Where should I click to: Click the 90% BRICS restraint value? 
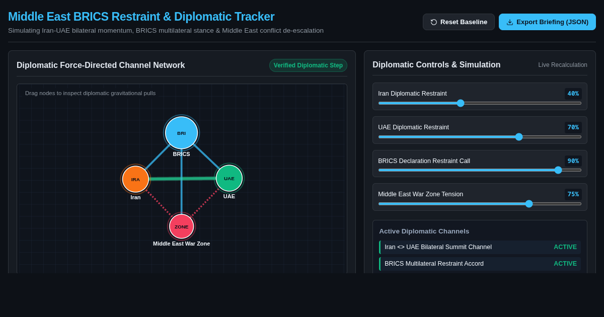573,161
